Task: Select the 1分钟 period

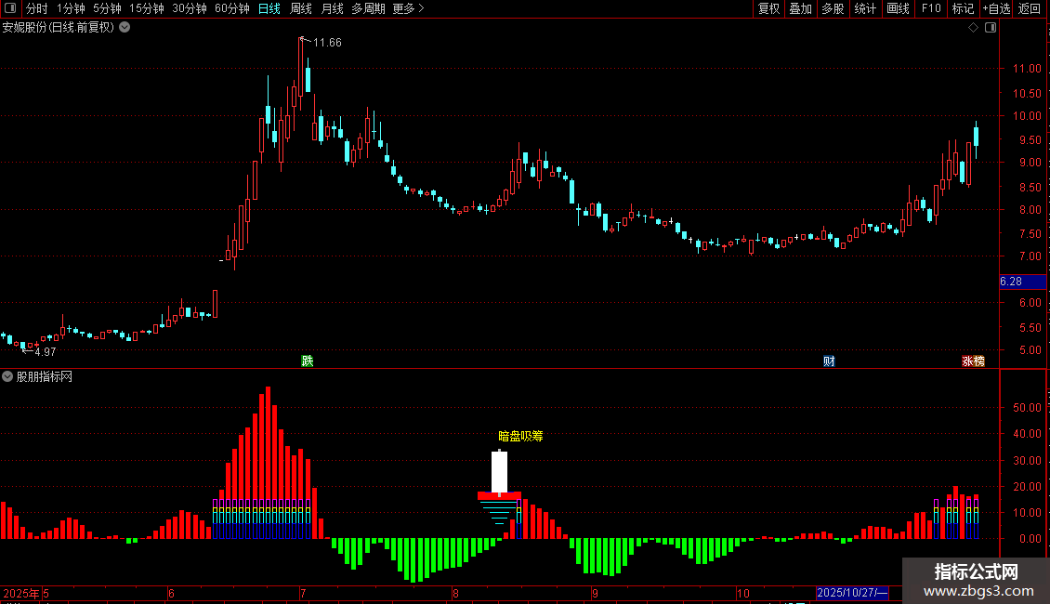Action: [71, 8]
